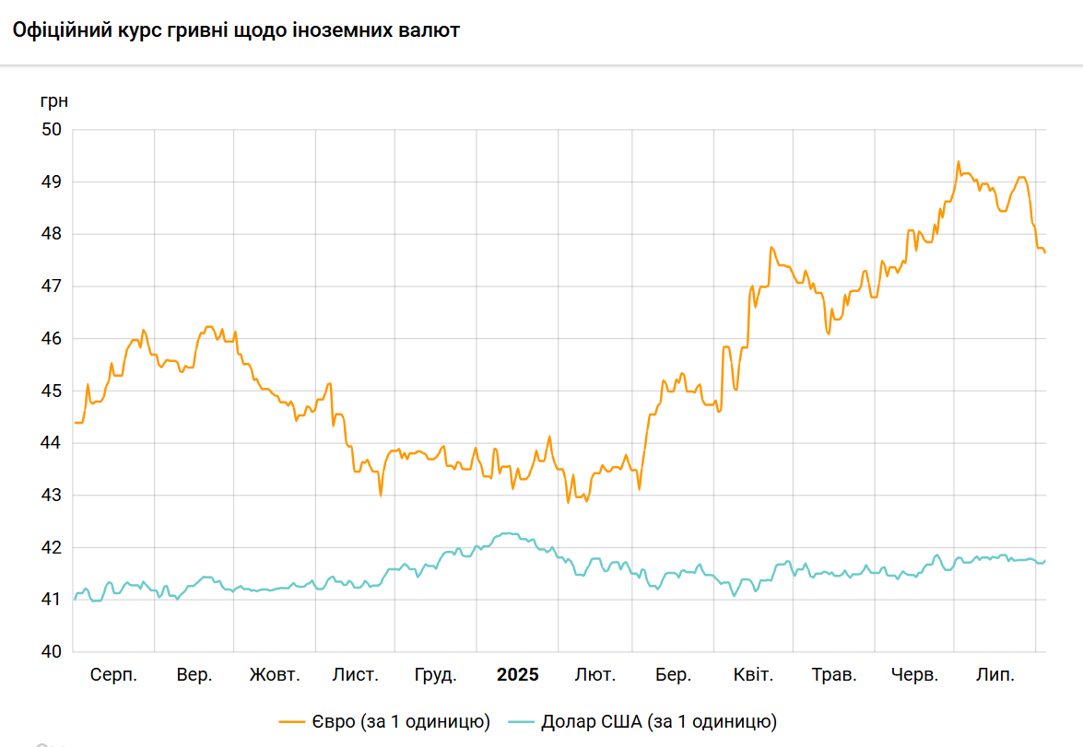Click the bold 2025 x-axis label
This screenshot has width=1083, height=747.
518,675
